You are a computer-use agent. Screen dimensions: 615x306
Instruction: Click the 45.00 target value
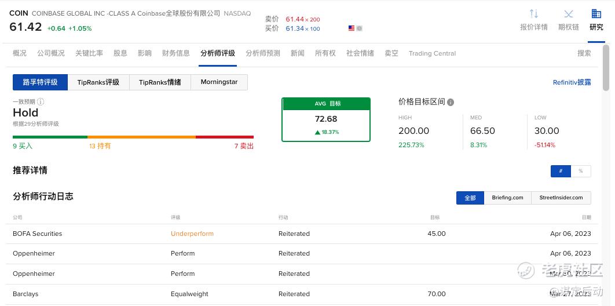437,234
